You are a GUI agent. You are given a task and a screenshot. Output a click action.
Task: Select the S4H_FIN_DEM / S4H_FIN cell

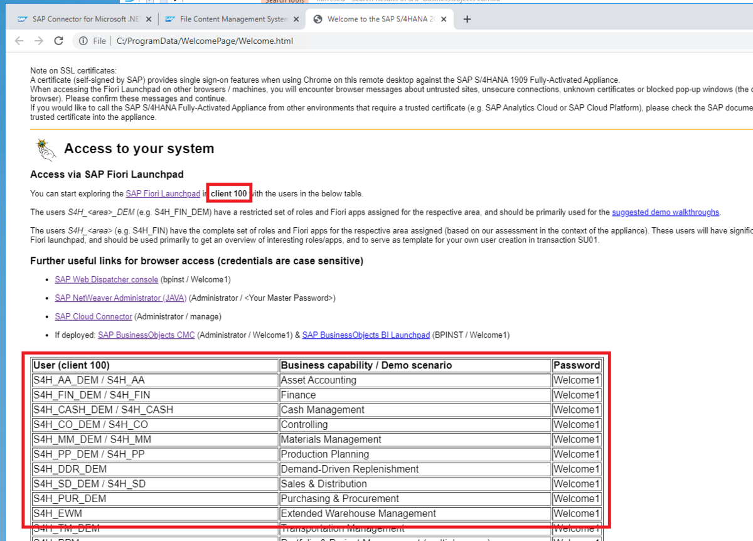pyautogui.click(x=154, y=395)
